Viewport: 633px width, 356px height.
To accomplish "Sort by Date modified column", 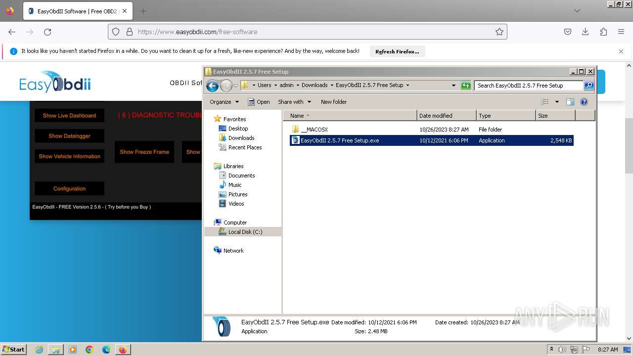I will (447, 116).
